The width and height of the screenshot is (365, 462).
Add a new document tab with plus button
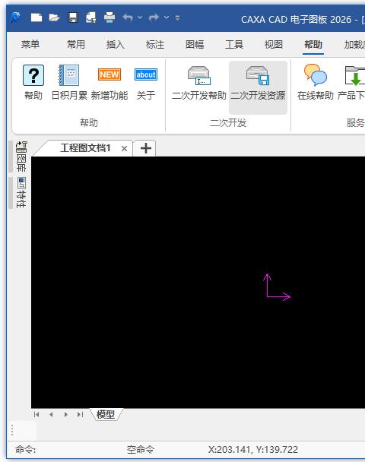[x=146, y=148]
